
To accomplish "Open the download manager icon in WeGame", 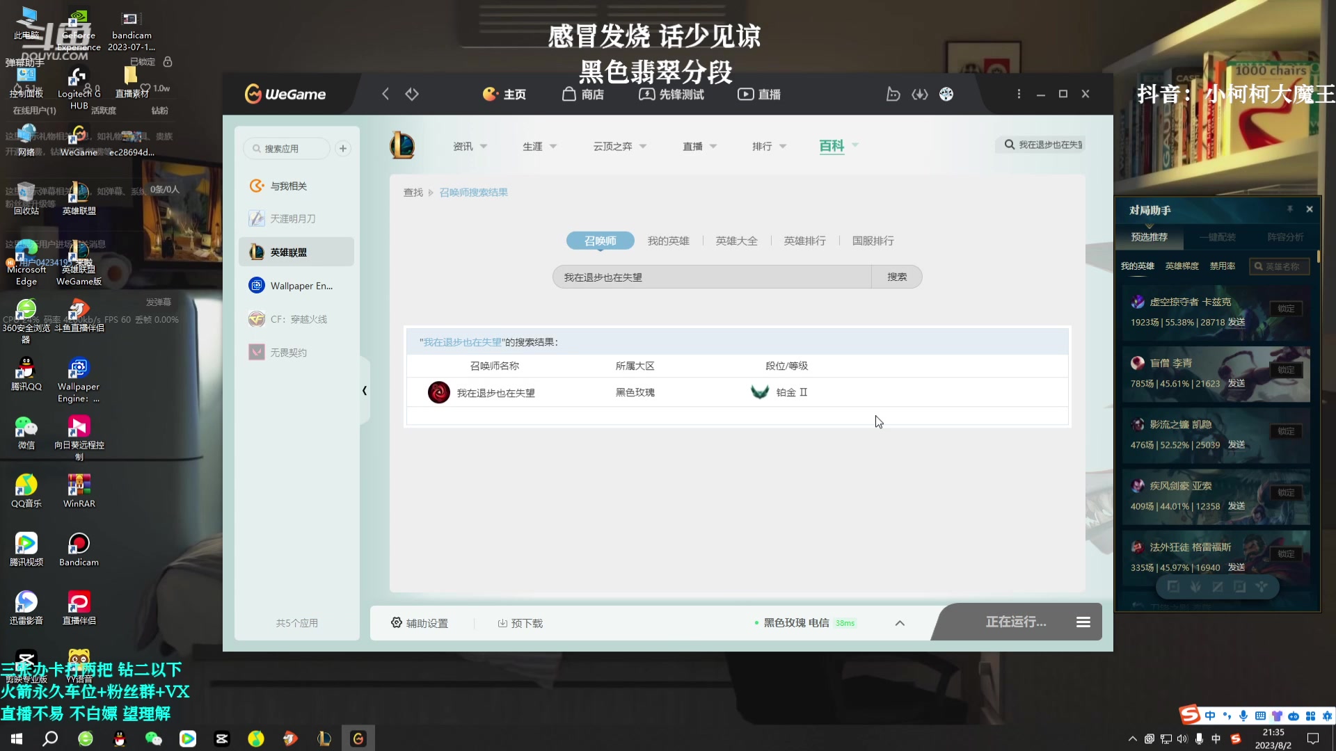I will 920,94.
